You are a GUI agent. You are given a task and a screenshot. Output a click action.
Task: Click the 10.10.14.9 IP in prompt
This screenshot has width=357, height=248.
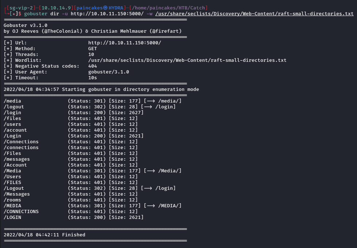(56, 8)
